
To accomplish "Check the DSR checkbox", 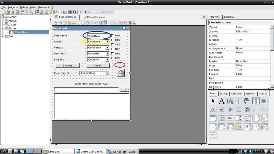I will tap(113, 53).
